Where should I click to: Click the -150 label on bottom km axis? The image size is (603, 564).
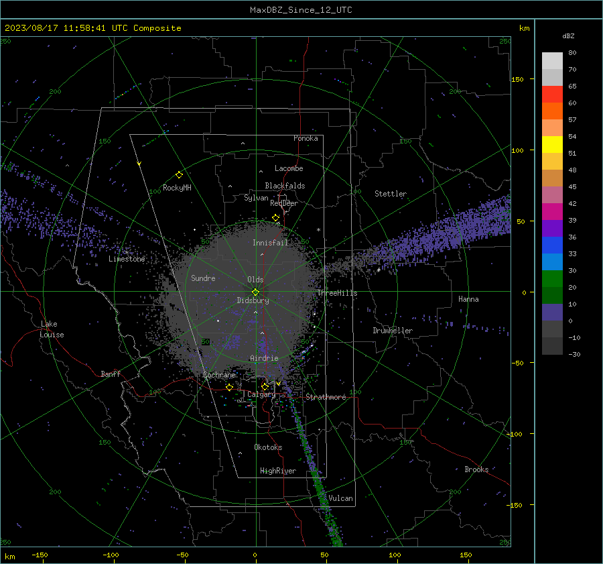pyautogui.click(x=40, y=555)
